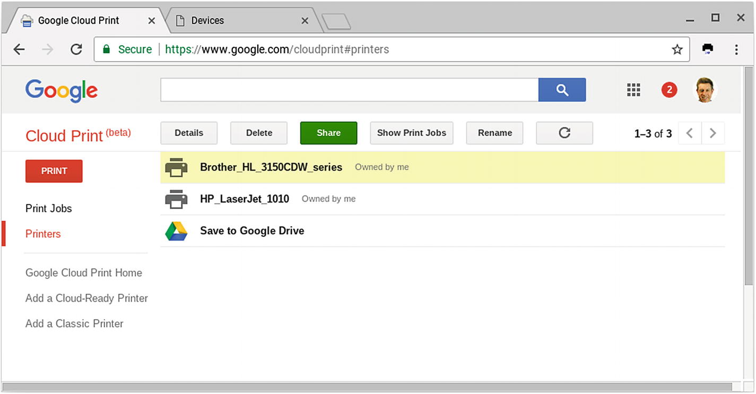Open the account profile picture
Screen dimensions: 756x394
[x=705, y=90]
